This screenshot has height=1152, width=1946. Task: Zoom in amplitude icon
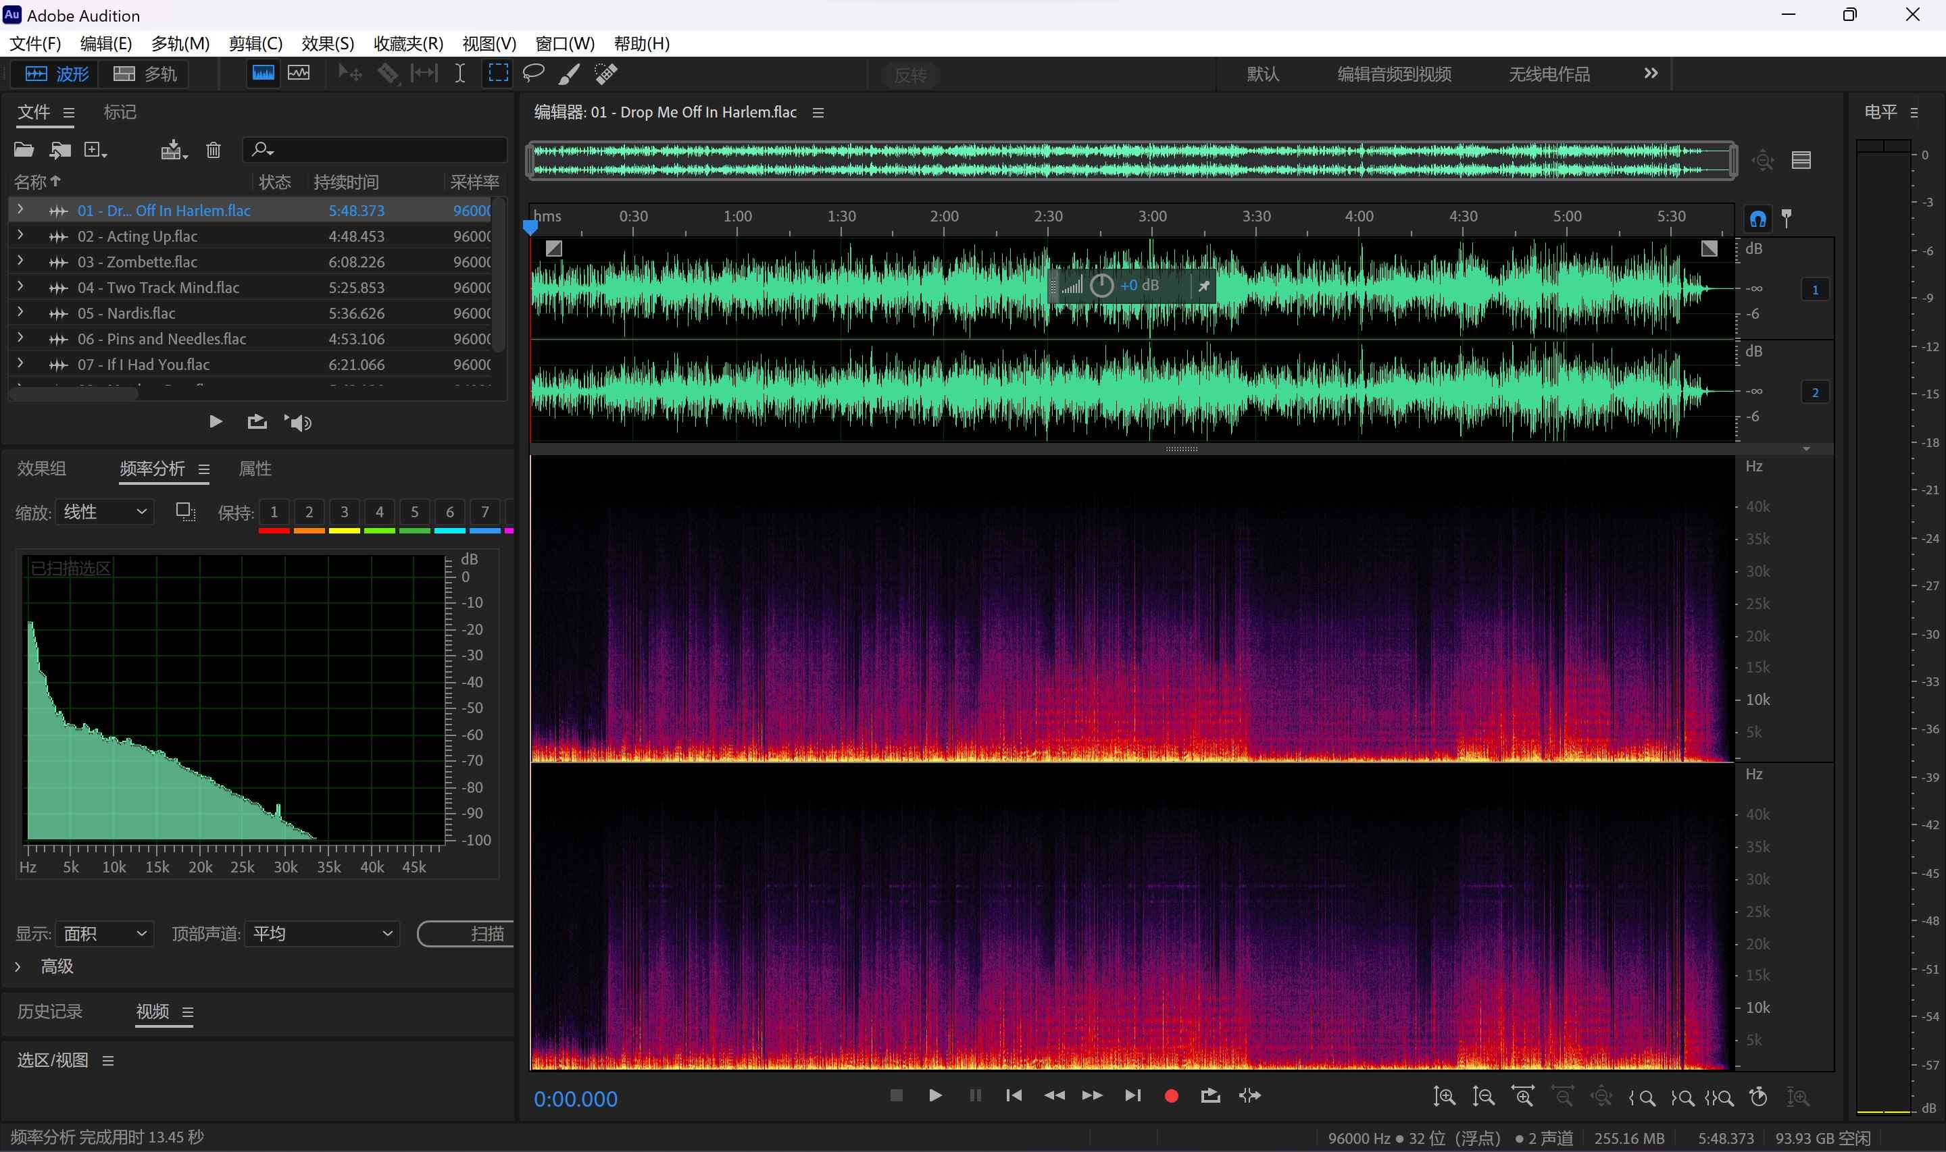coord(1443,1096)
